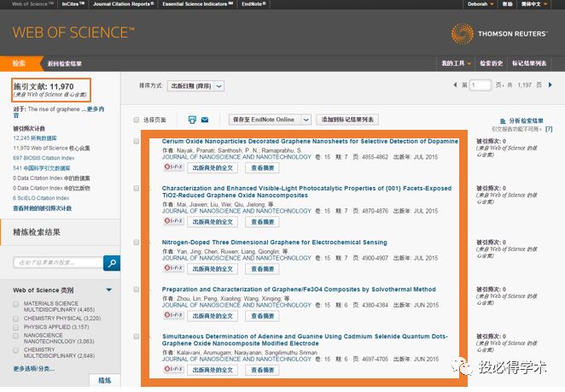The width and height of the screenshot is (565, 392).
Task: Open Cerium Oxide Nanoparticles article title
Action: tap(310, 142)
